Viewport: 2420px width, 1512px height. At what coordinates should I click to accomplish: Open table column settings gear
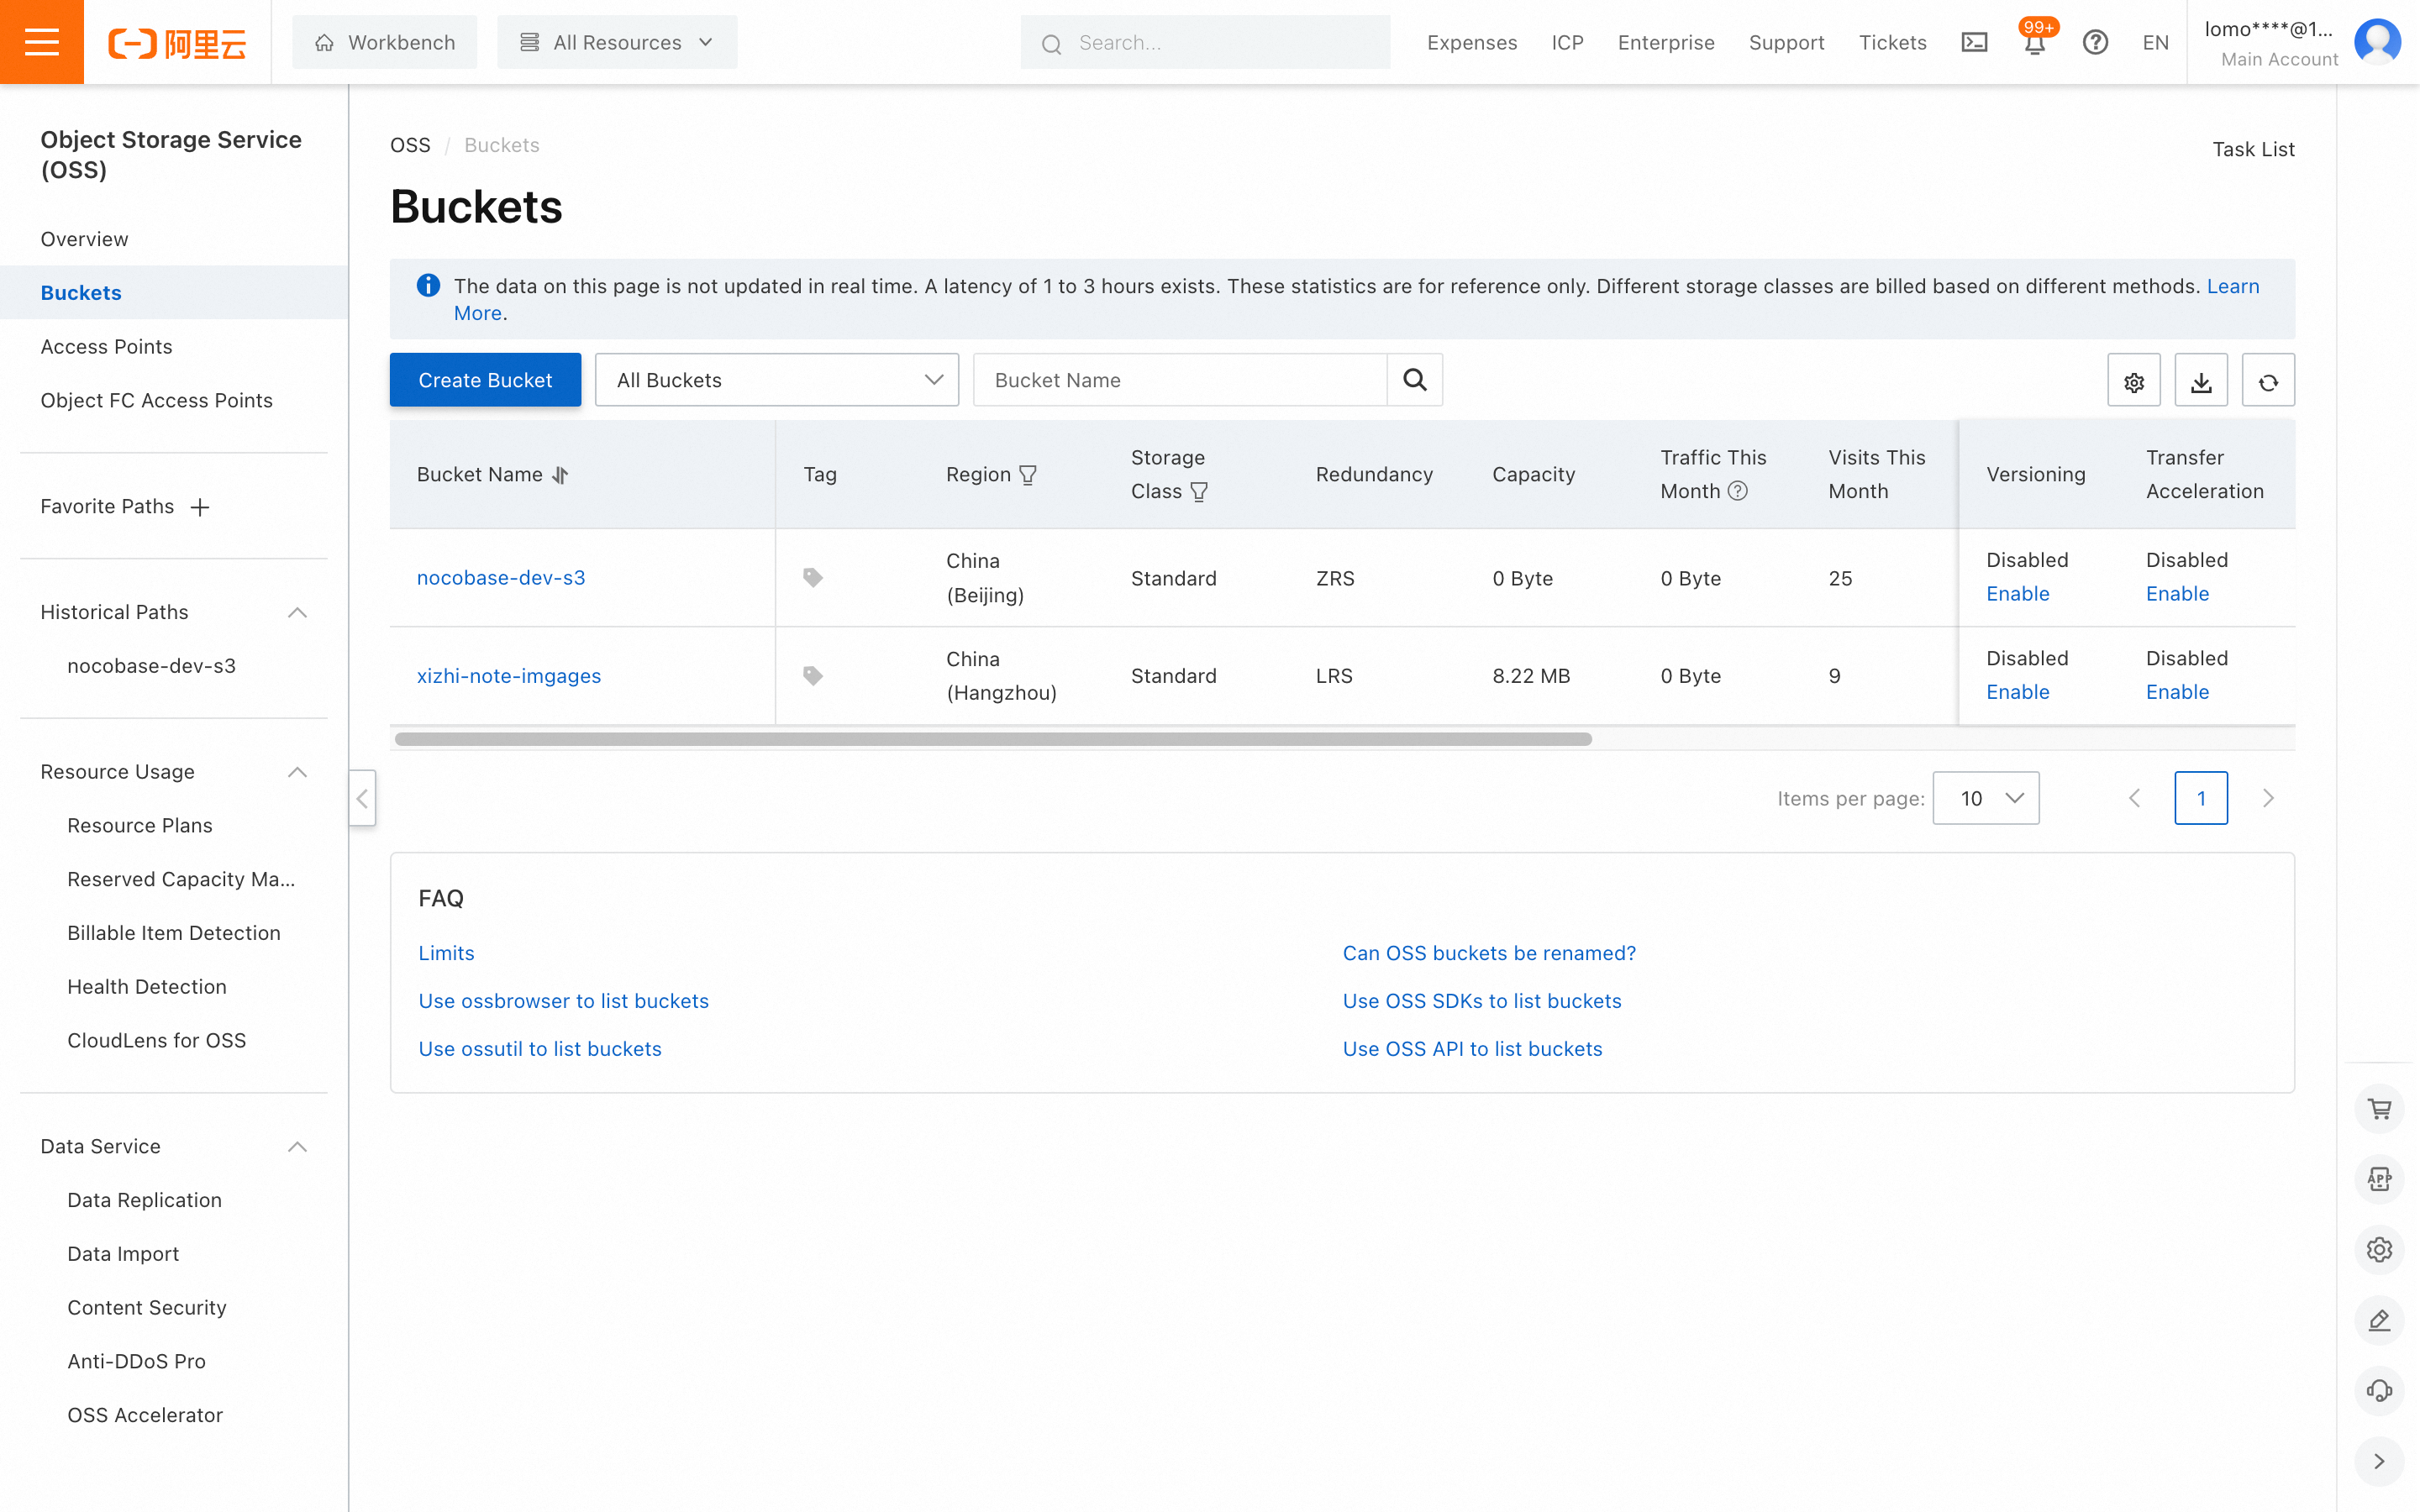2133,381
